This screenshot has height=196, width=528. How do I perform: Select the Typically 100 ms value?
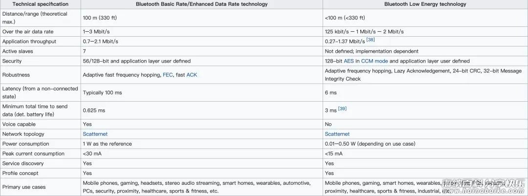(101, 92)
